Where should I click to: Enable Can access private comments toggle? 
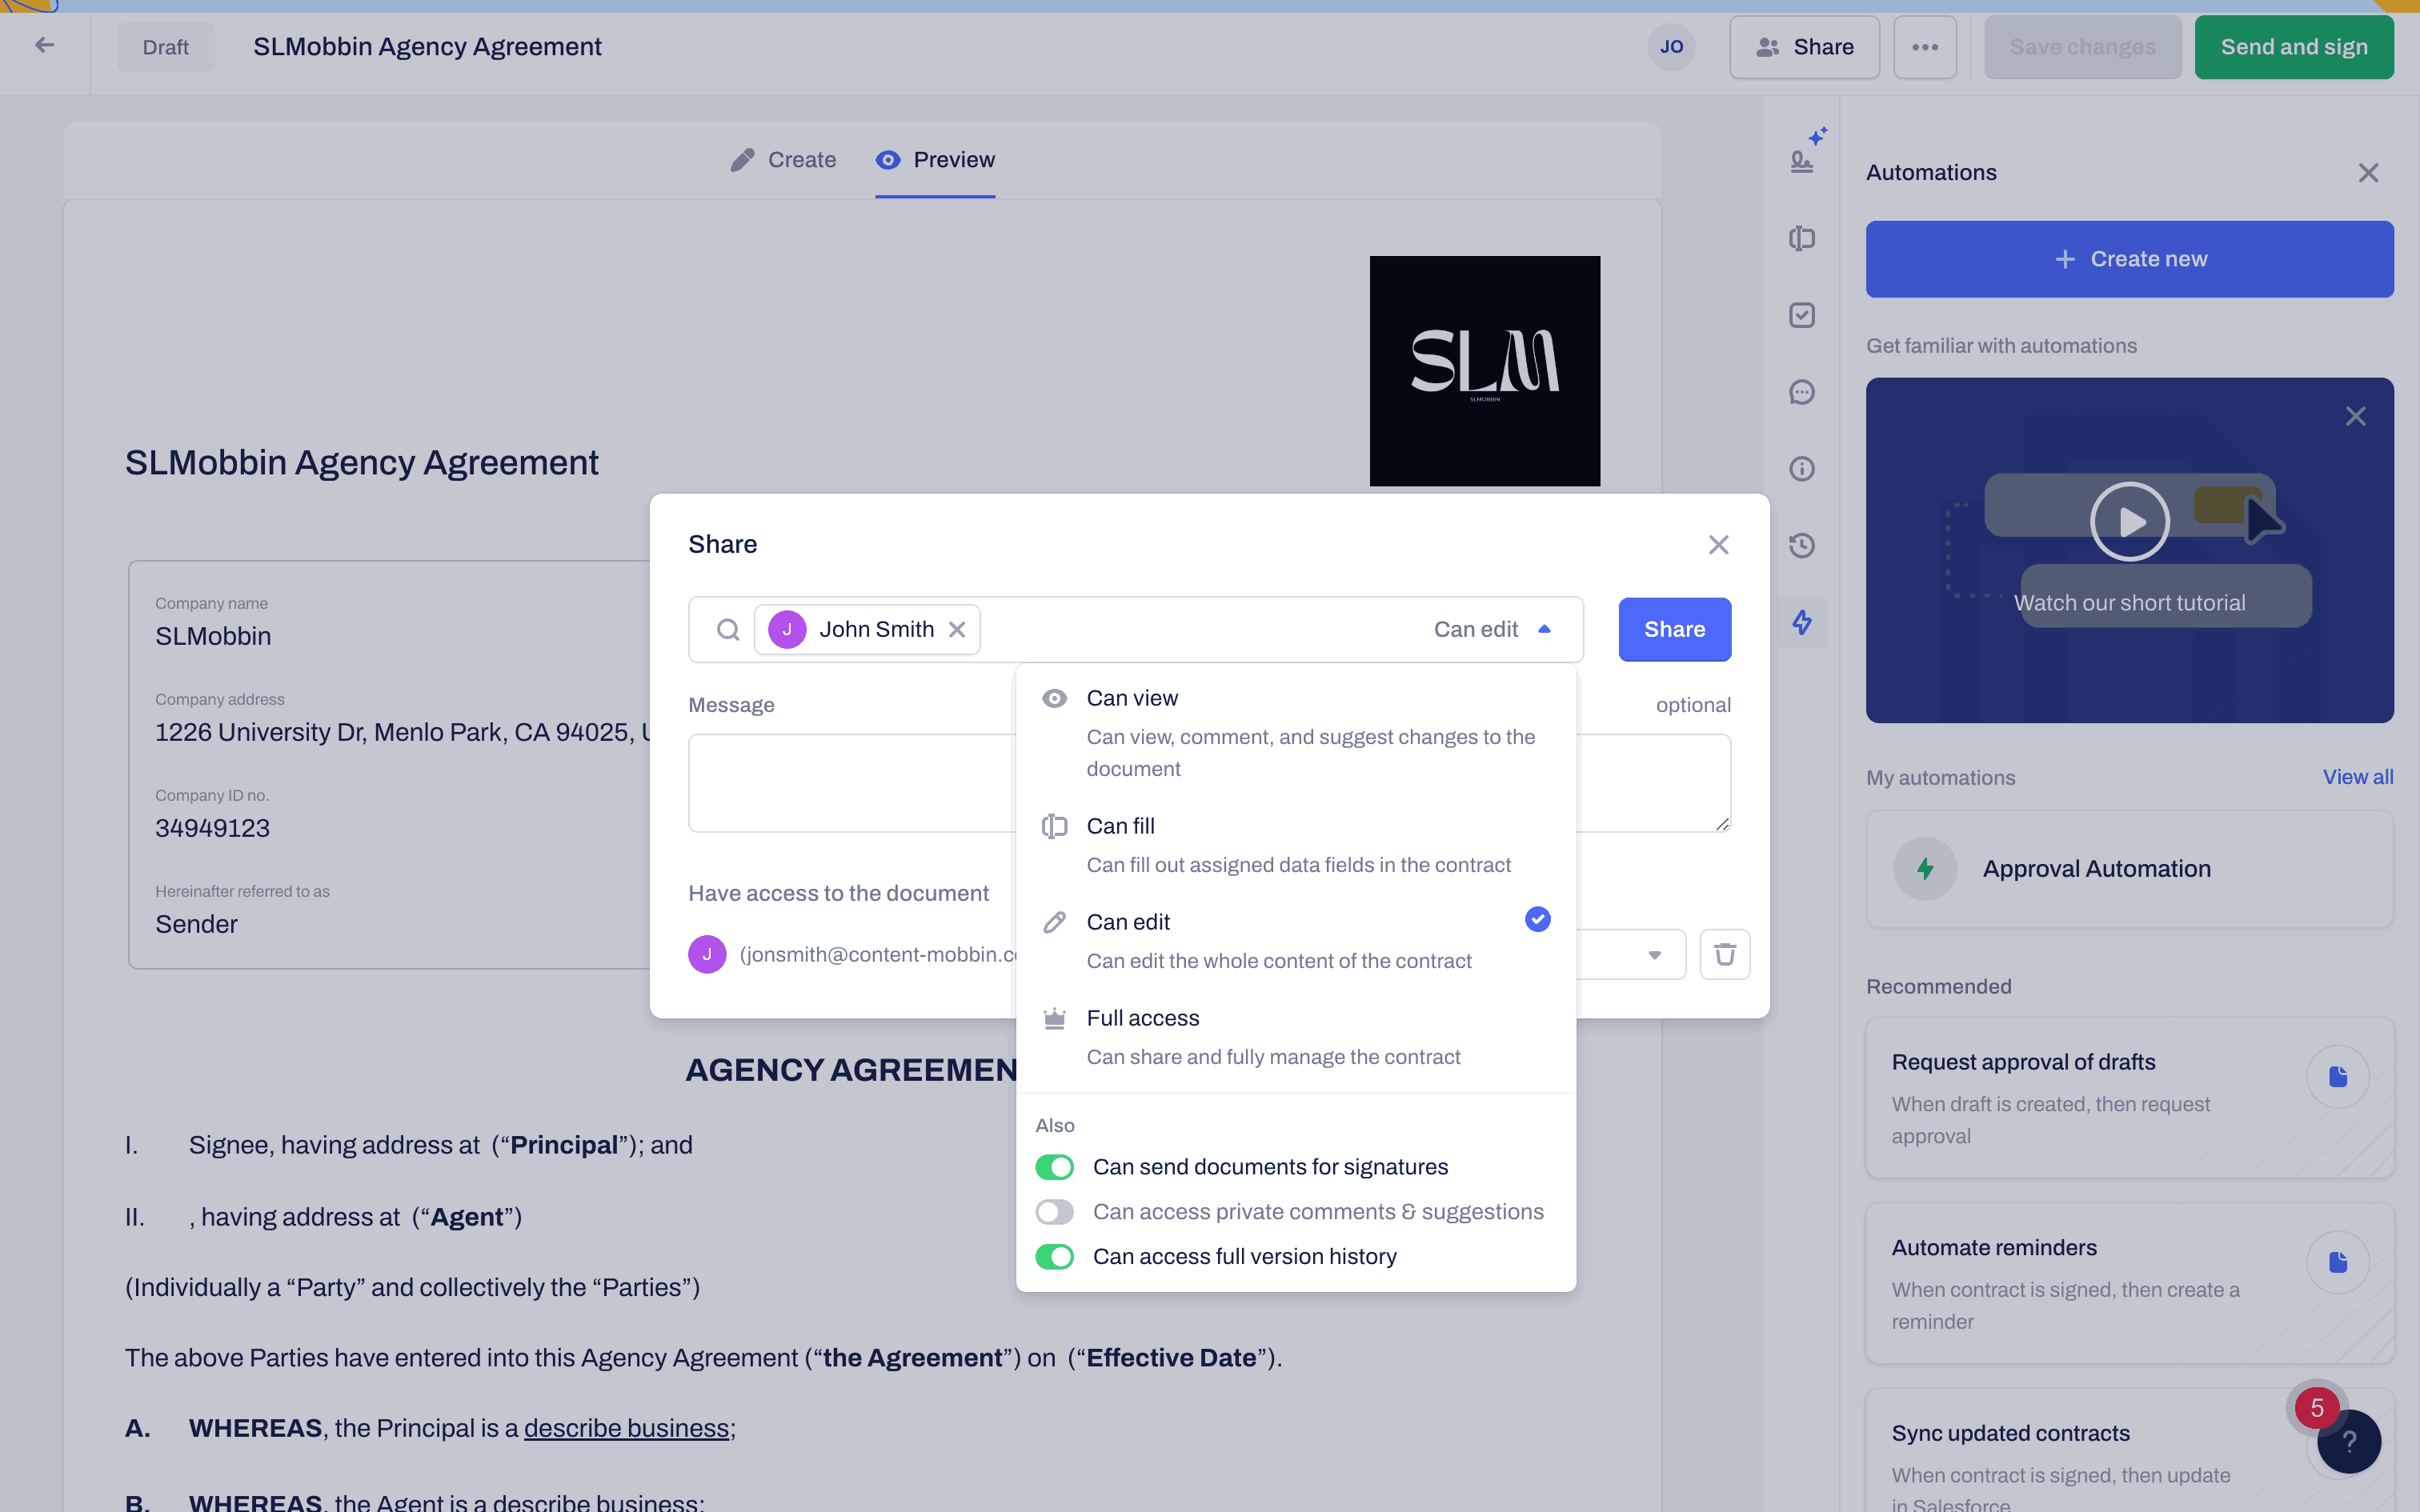[x=1055, y=1212]
